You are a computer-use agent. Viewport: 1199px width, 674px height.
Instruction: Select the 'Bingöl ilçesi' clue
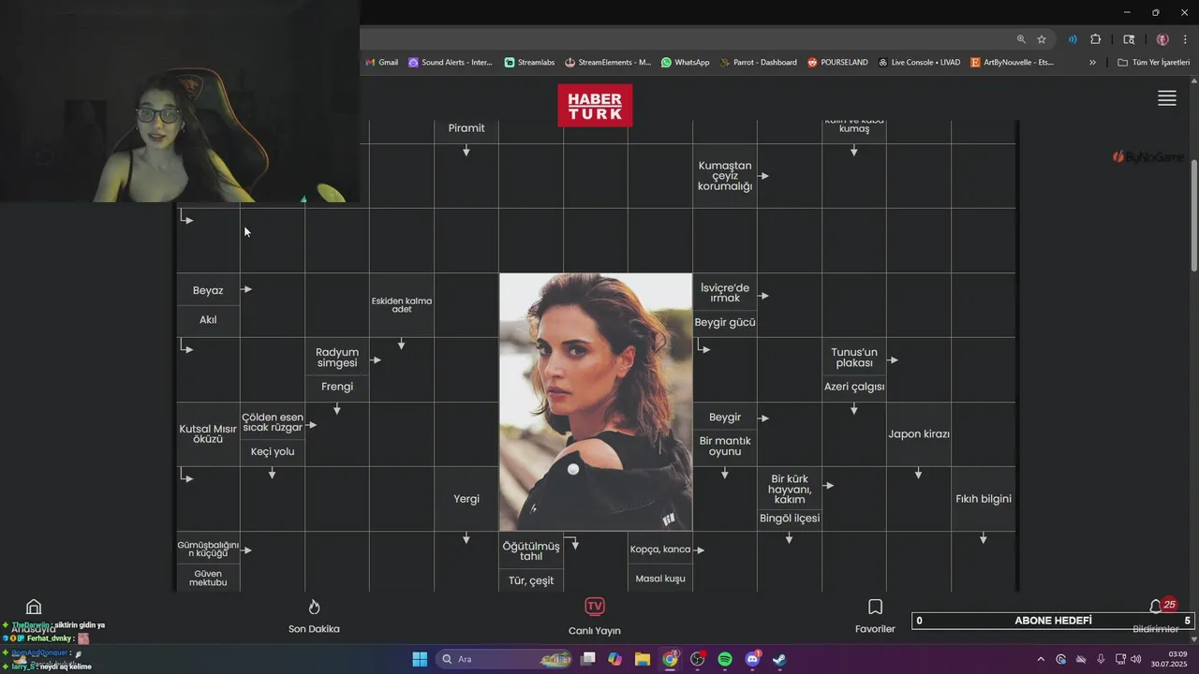tap(790, 519)
